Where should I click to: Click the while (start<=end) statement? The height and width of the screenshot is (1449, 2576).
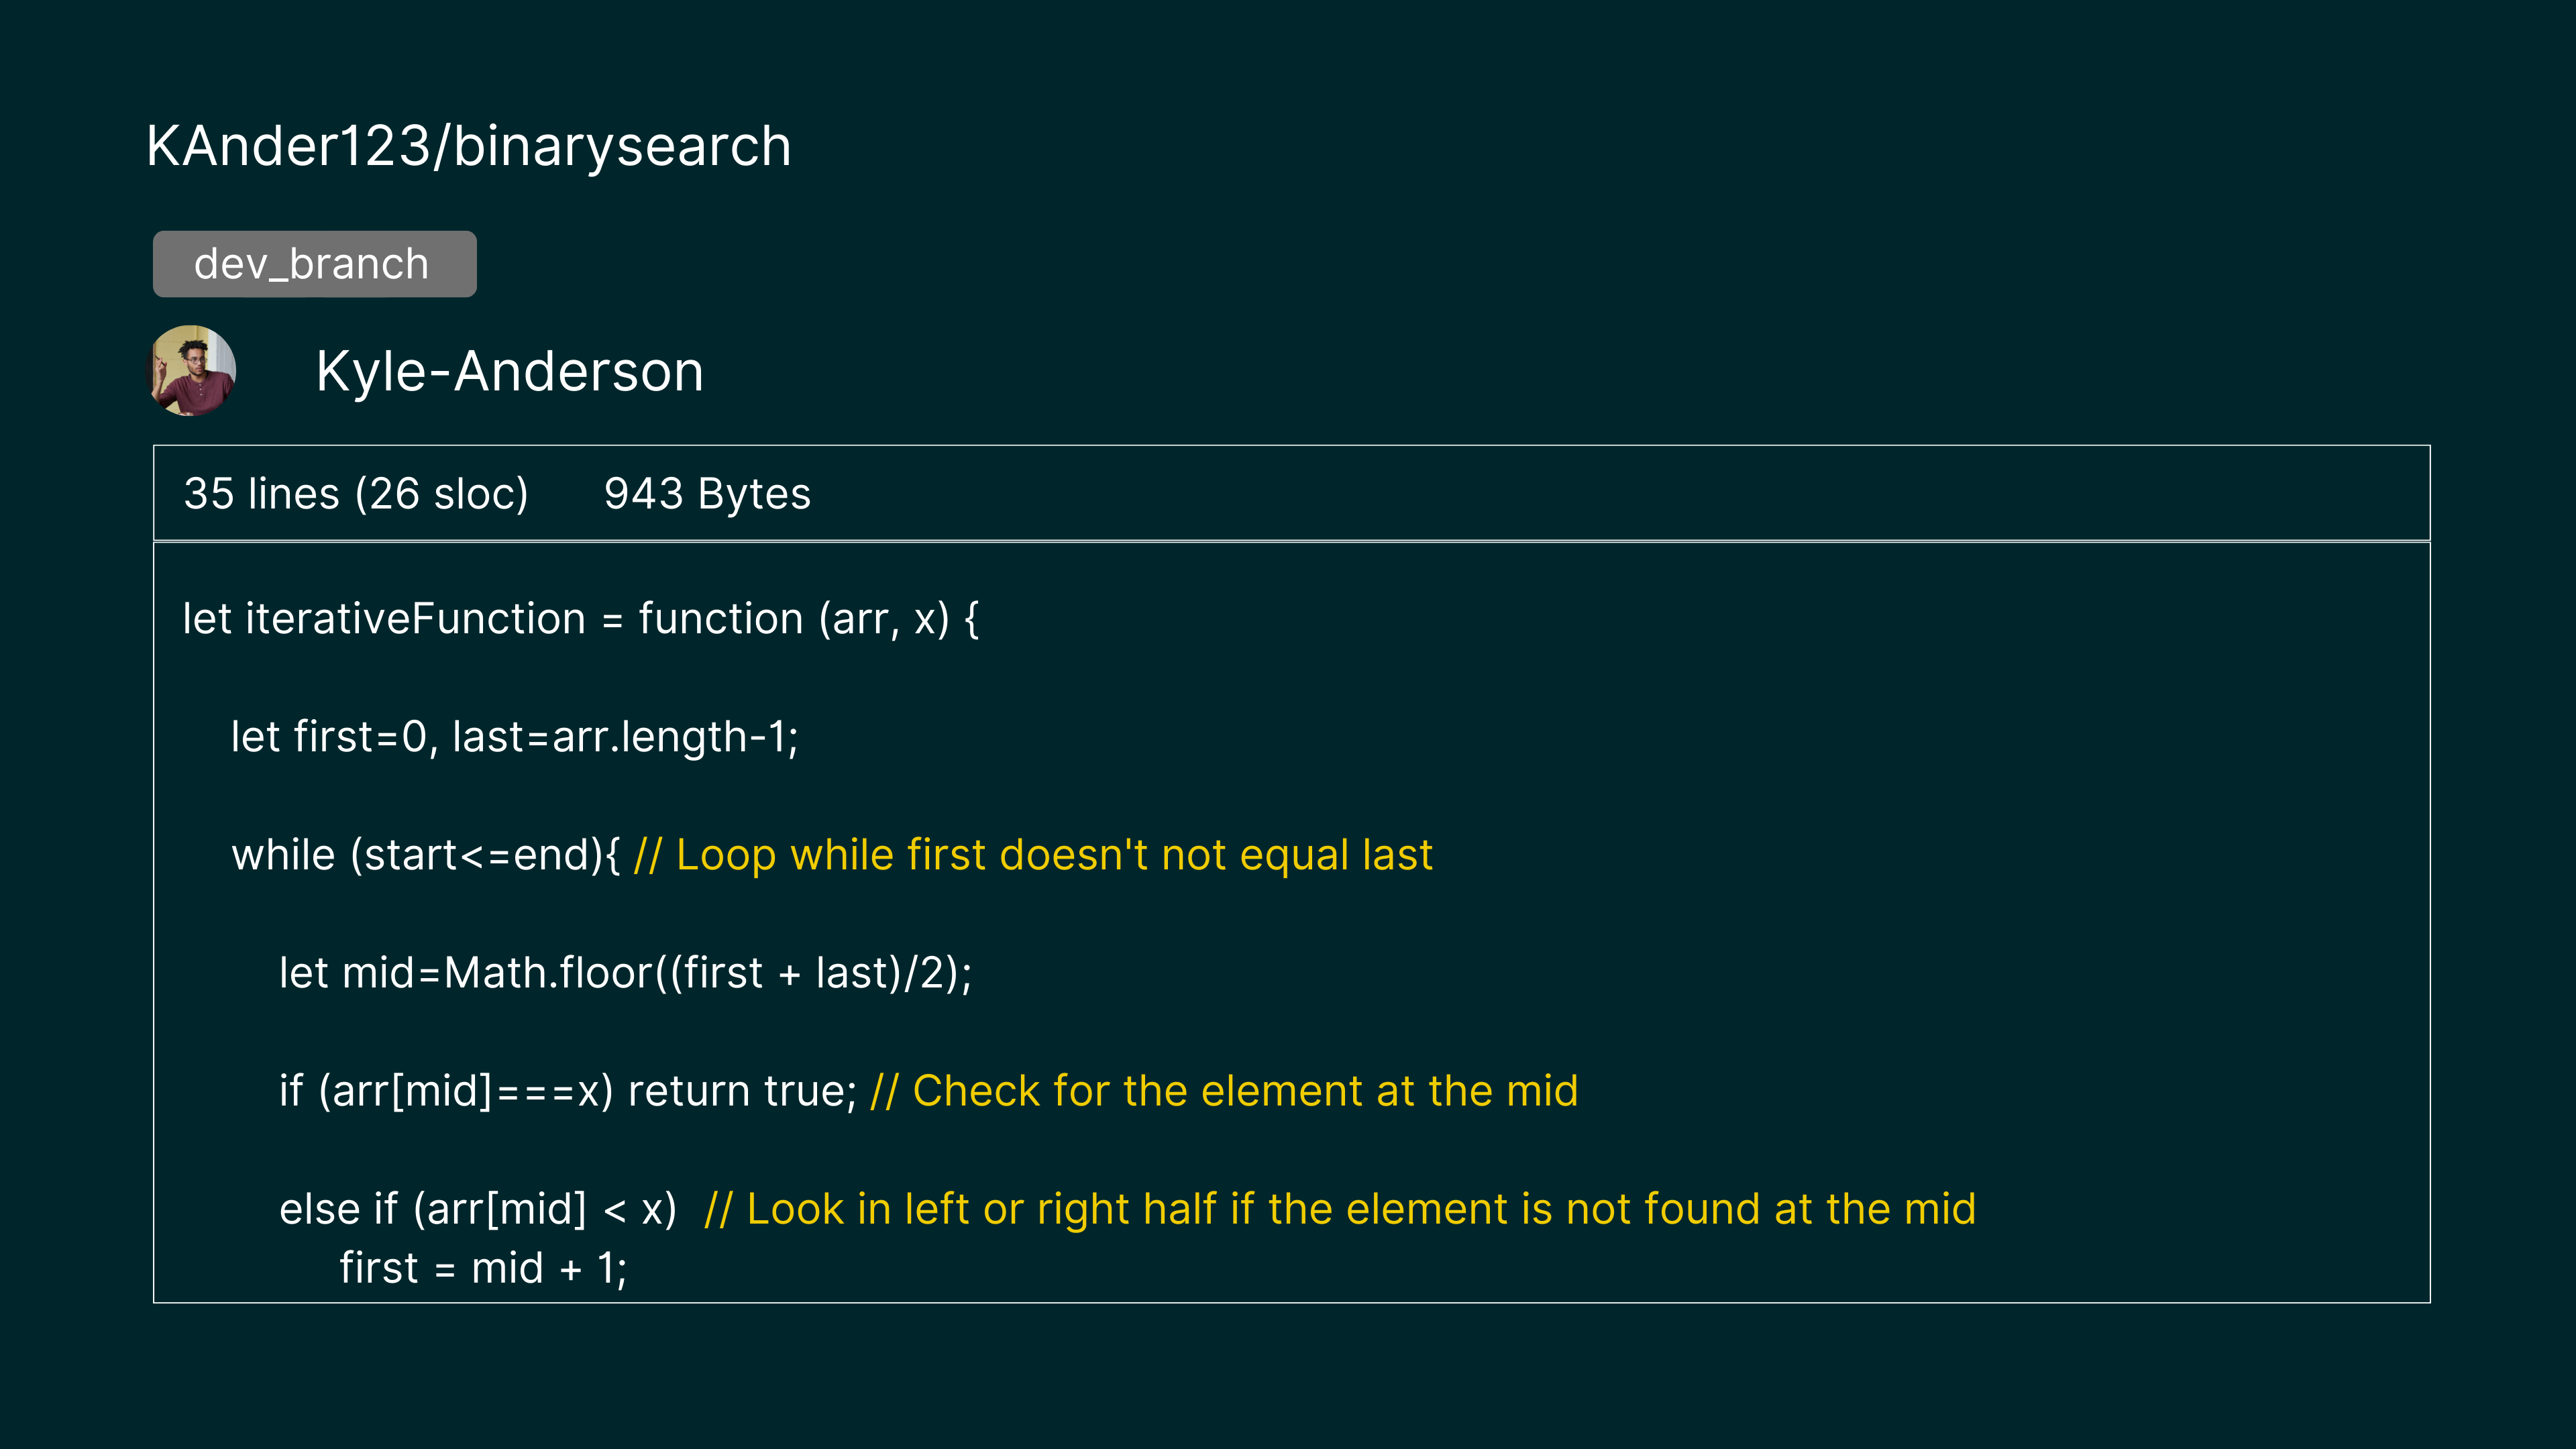point(425,855)
